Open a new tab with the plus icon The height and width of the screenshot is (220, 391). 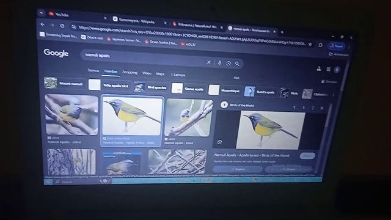(282, 32)
